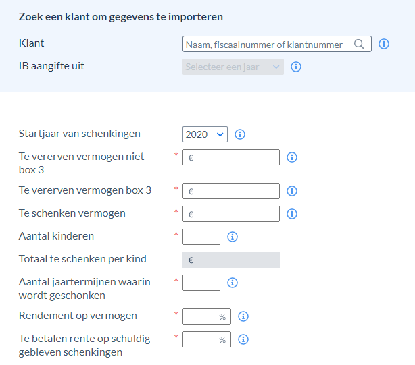Focus the Te schenken vermogen input
The height and width of the screenshot is (365, 415).
point(230,214)
